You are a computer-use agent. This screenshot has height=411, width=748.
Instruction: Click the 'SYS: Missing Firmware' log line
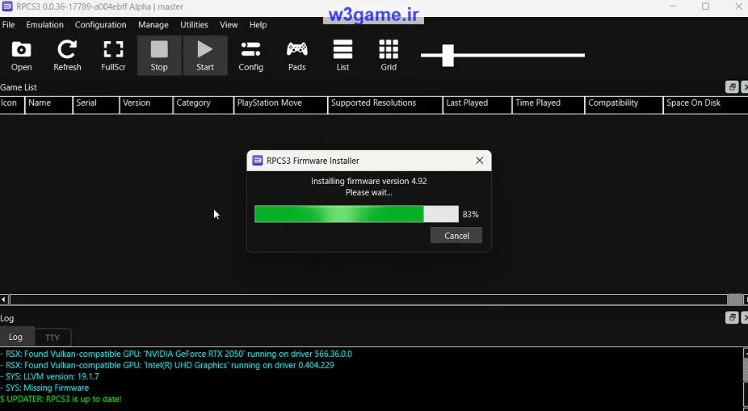[44, 388]
